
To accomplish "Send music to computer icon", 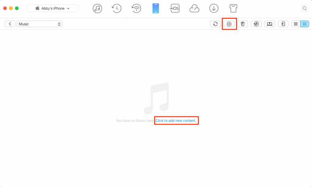I will [x=270, y=24].
